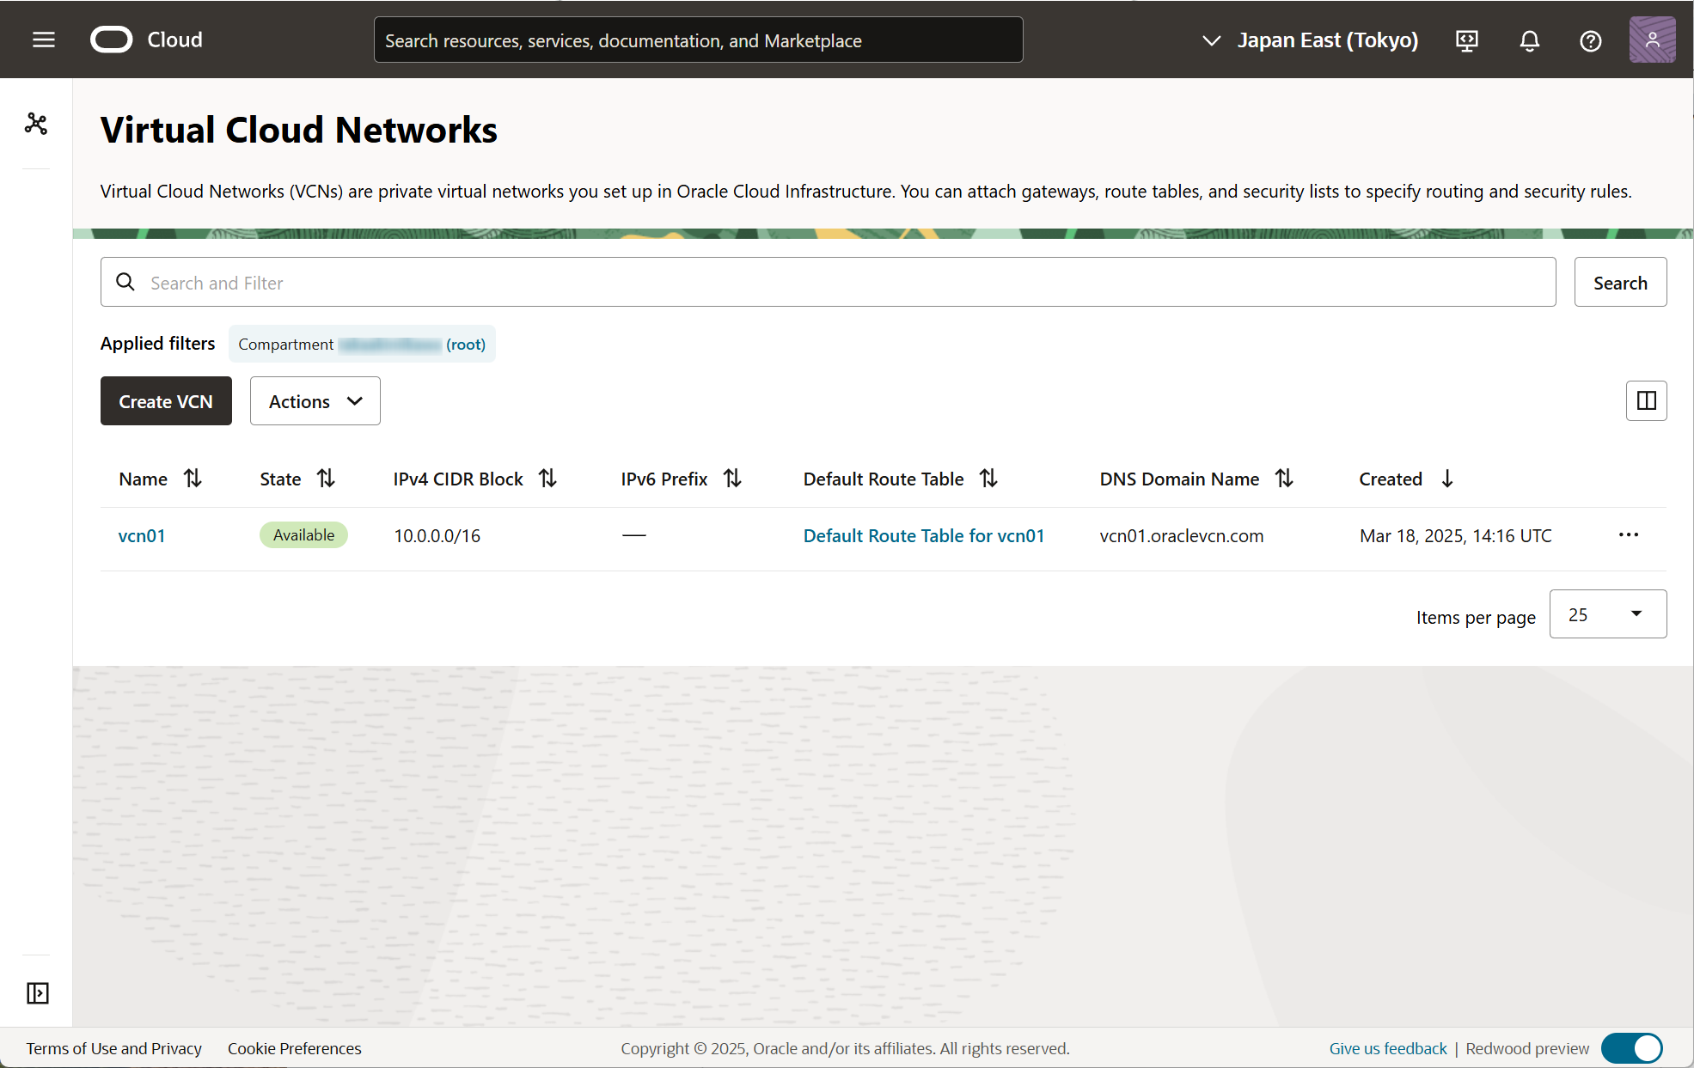Open the notifications bell
Screen dimensions: 1694x1068
point(1529,40)
